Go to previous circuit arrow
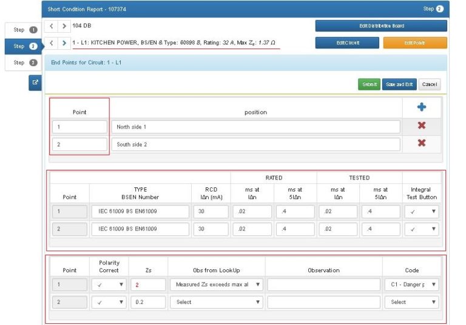This screenshot has width=466, height=325. click(x=52, y=43)
